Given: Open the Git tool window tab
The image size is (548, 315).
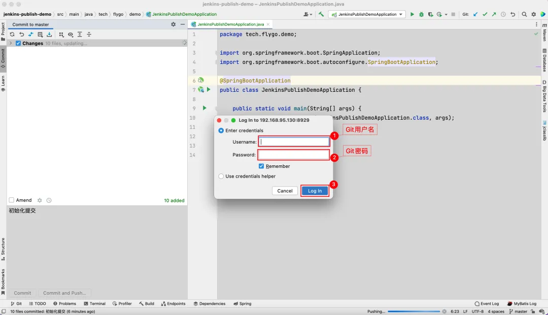Looking at the screenshot, I should click(16, 303).
